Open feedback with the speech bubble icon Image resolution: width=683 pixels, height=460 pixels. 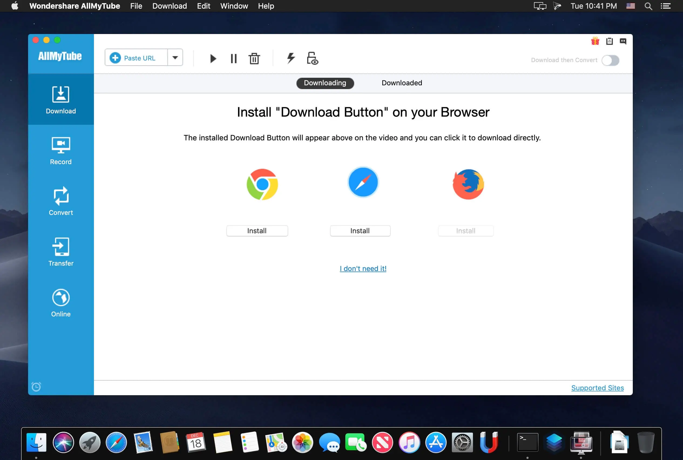[x=623, y=41]
